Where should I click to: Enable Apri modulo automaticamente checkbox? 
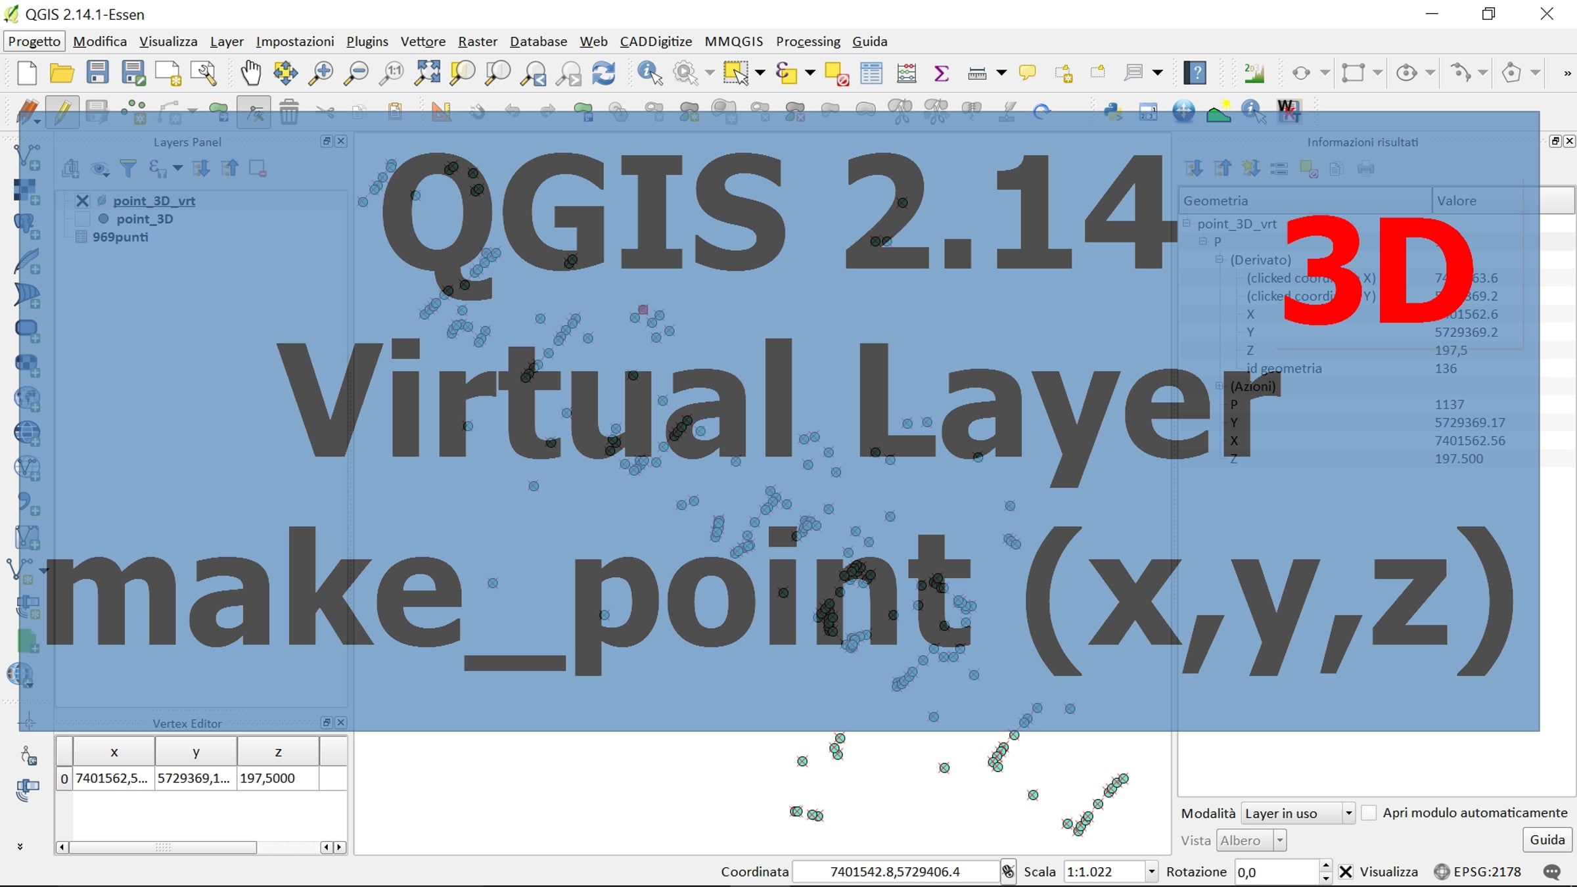tap(1369, 813)
